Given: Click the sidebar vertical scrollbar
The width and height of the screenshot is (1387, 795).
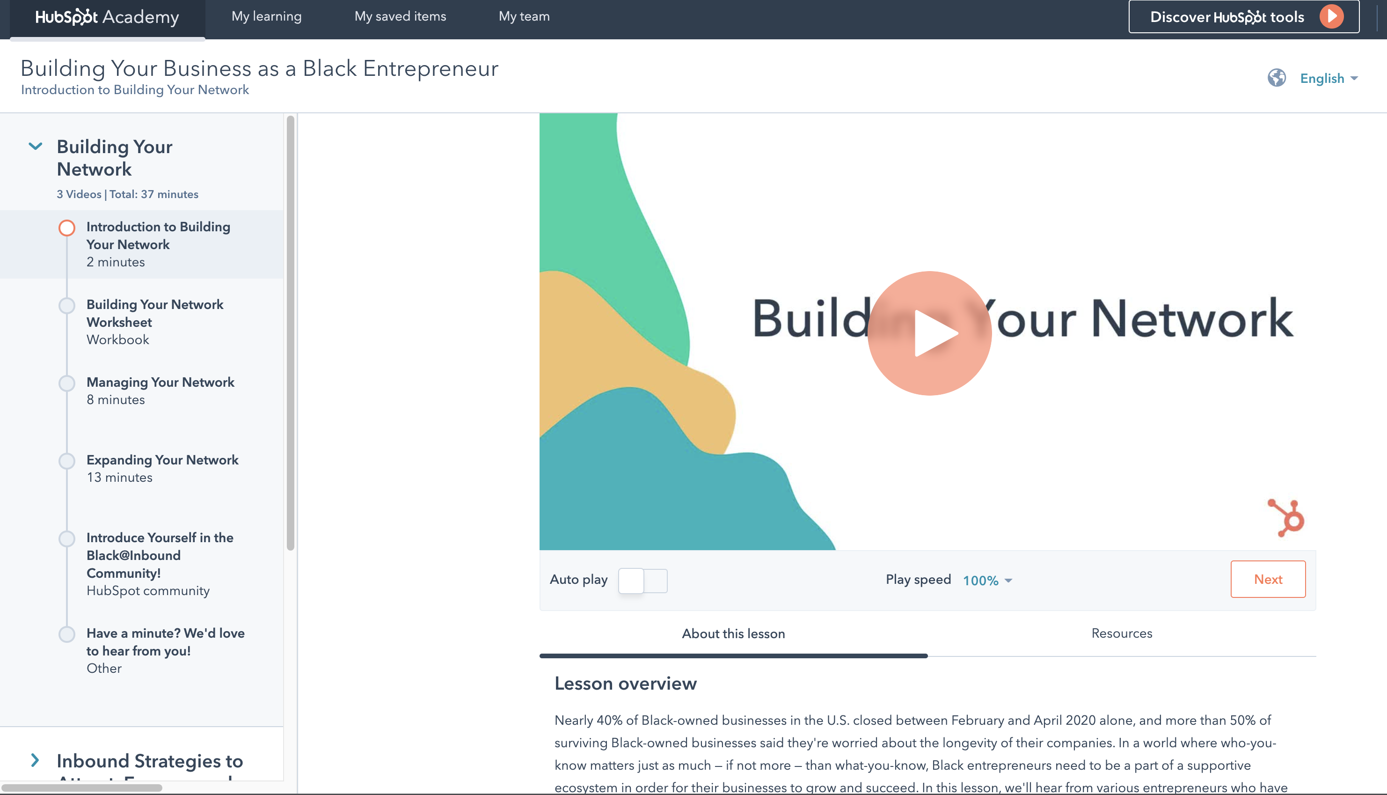Looking at the screenshot, I should [x=290, y=333].
